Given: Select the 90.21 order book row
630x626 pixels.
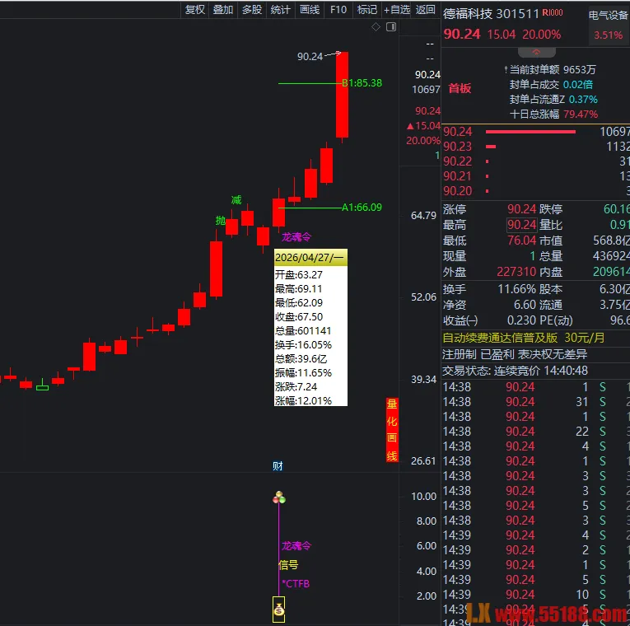Looking at the screenshot, I should tap(535, 176).
